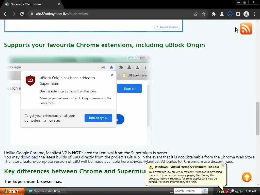Open the Downloads icon in toolbar

pyautogui.click(x=230, y=14)
